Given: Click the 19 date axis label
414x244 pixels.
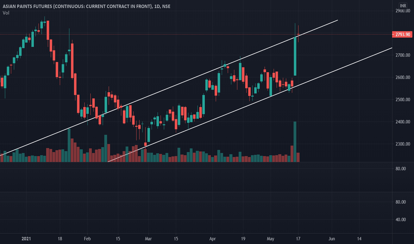Looking at the screenshot, I should click(x=243, y=239).
